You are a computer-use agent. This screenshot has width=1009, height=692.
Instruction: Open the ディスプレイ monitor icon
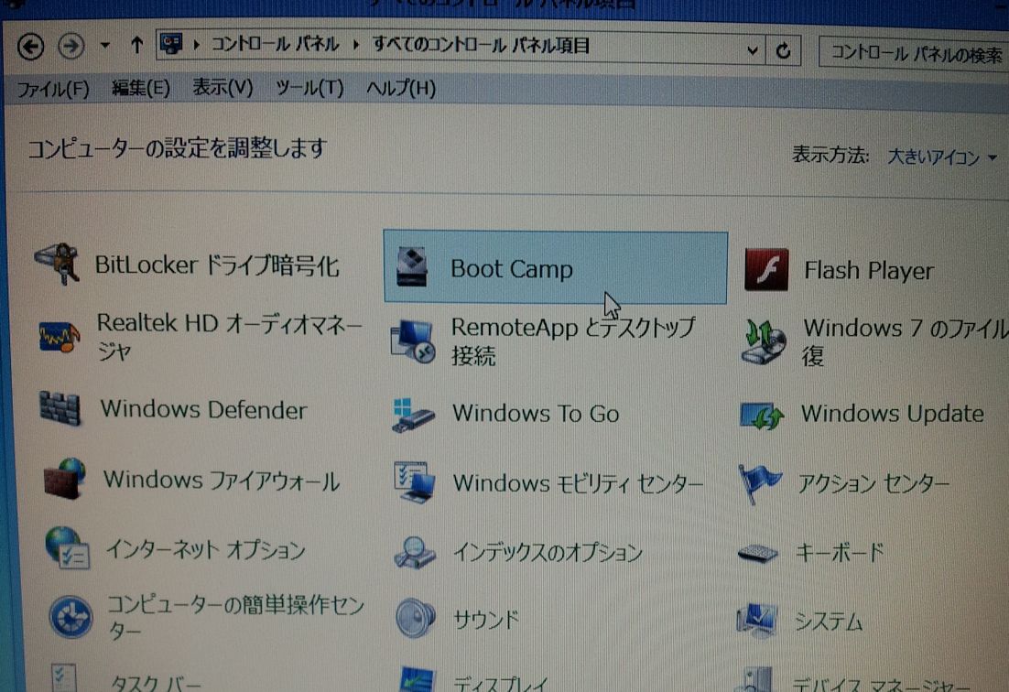tap(416, 679)
